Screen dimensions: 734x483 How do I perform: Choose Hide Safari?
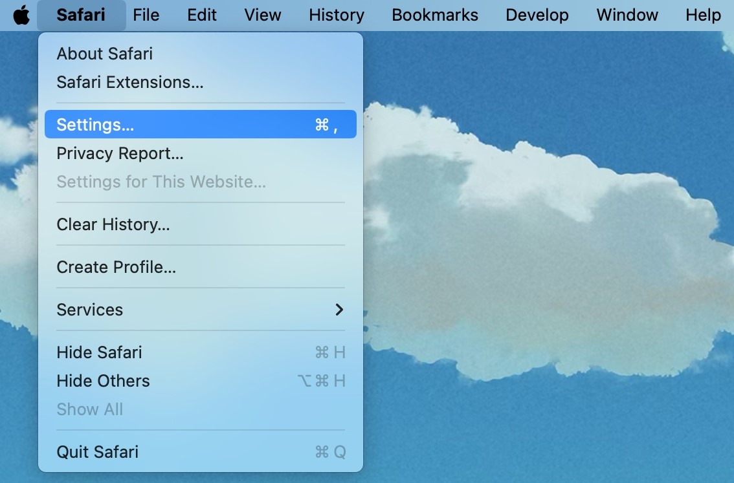coord(201,352)
